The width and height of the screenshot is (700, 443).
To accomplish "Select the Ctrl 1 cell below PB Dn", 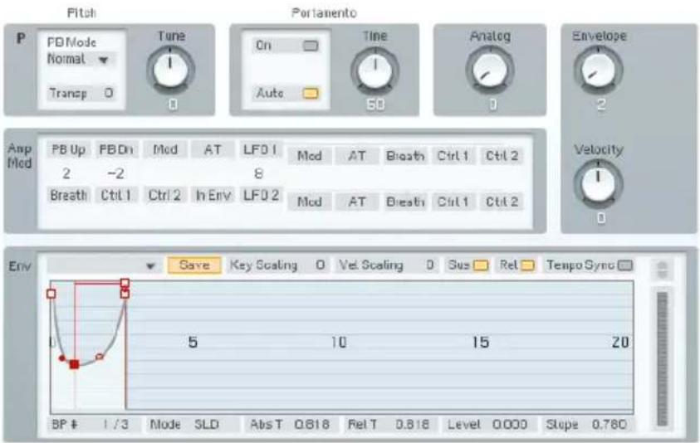I will click(116, 195).
